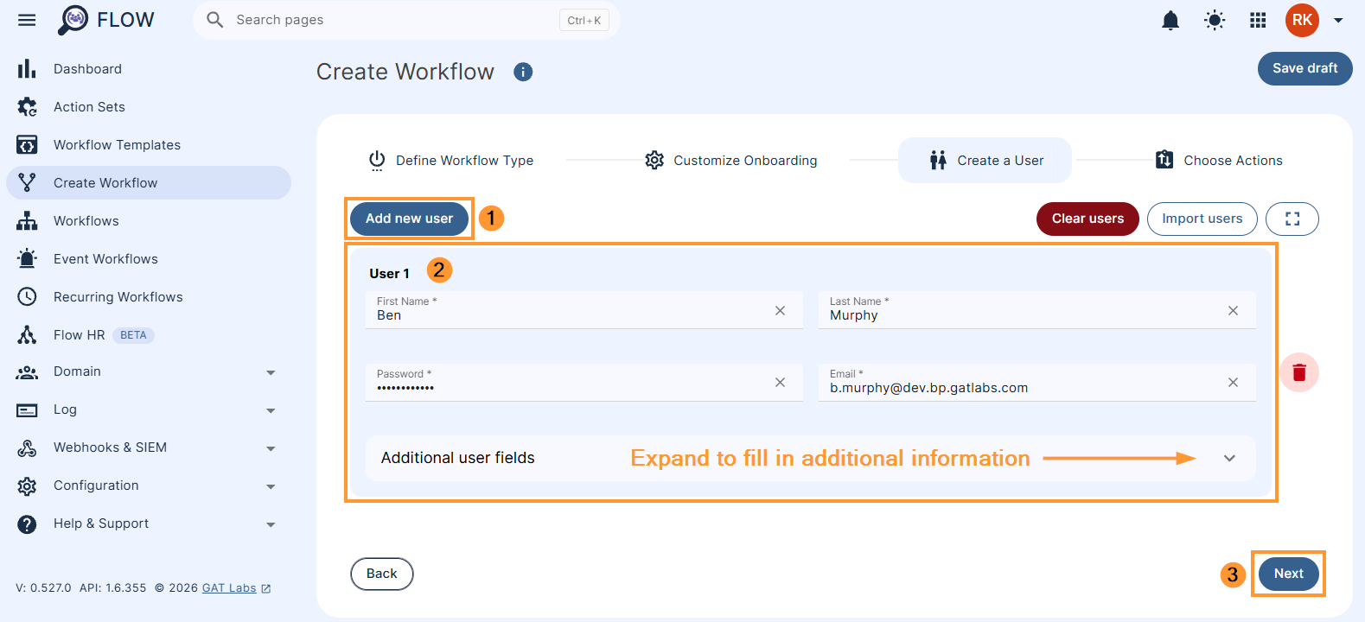Delete User 1 with trash icon
1365x622 pixels.
[1299, 372]
